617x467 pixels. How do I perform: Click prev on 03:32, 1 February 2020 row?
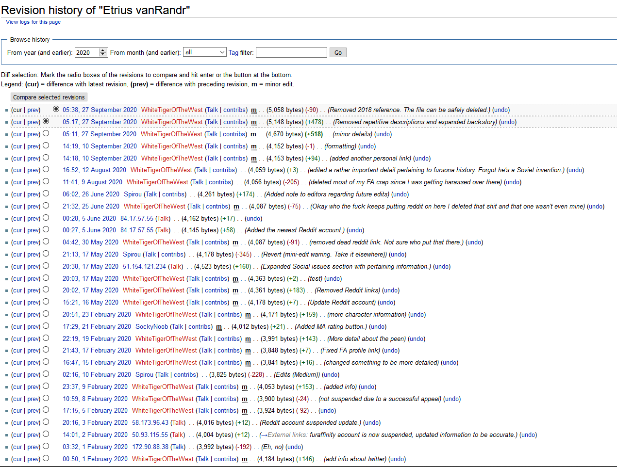(33, 447)
